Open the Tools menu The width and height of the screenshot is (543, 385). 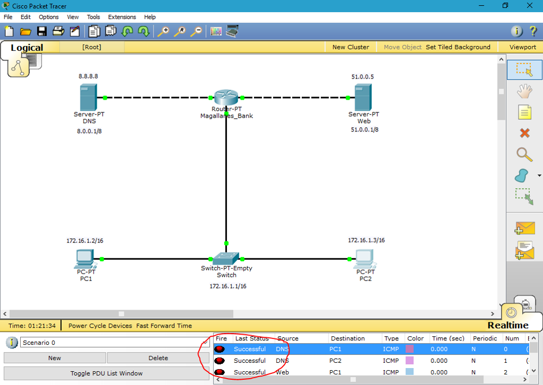point(93,17)
